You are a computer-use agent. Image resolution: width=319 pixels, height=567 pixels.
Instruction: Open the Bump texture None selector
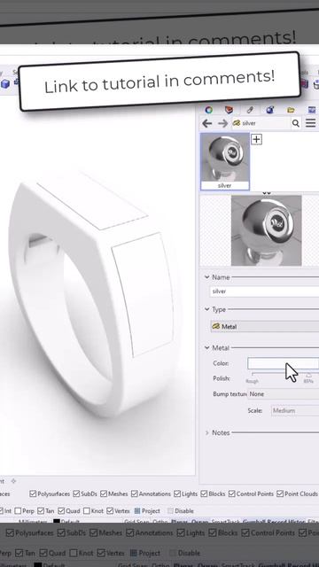tap(284, 393)
